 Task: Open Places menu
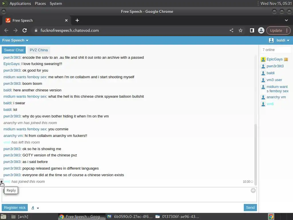pos(40,3)
